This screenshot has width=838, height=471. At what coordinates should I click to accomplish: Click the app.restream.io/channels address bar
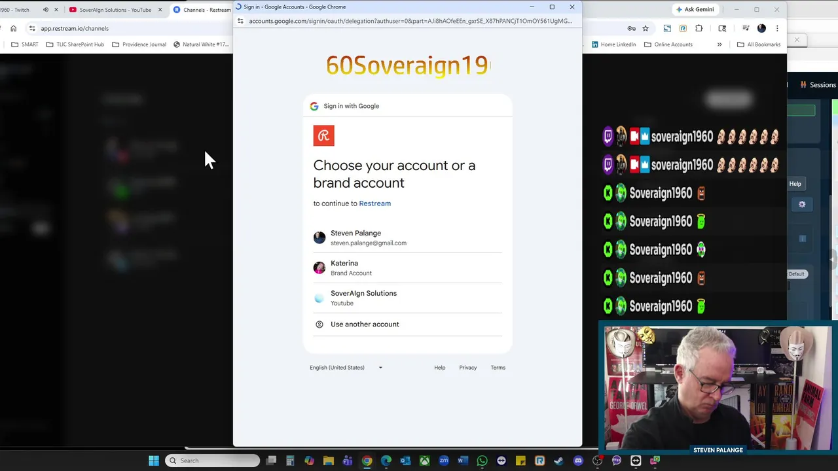click(74, 28)
